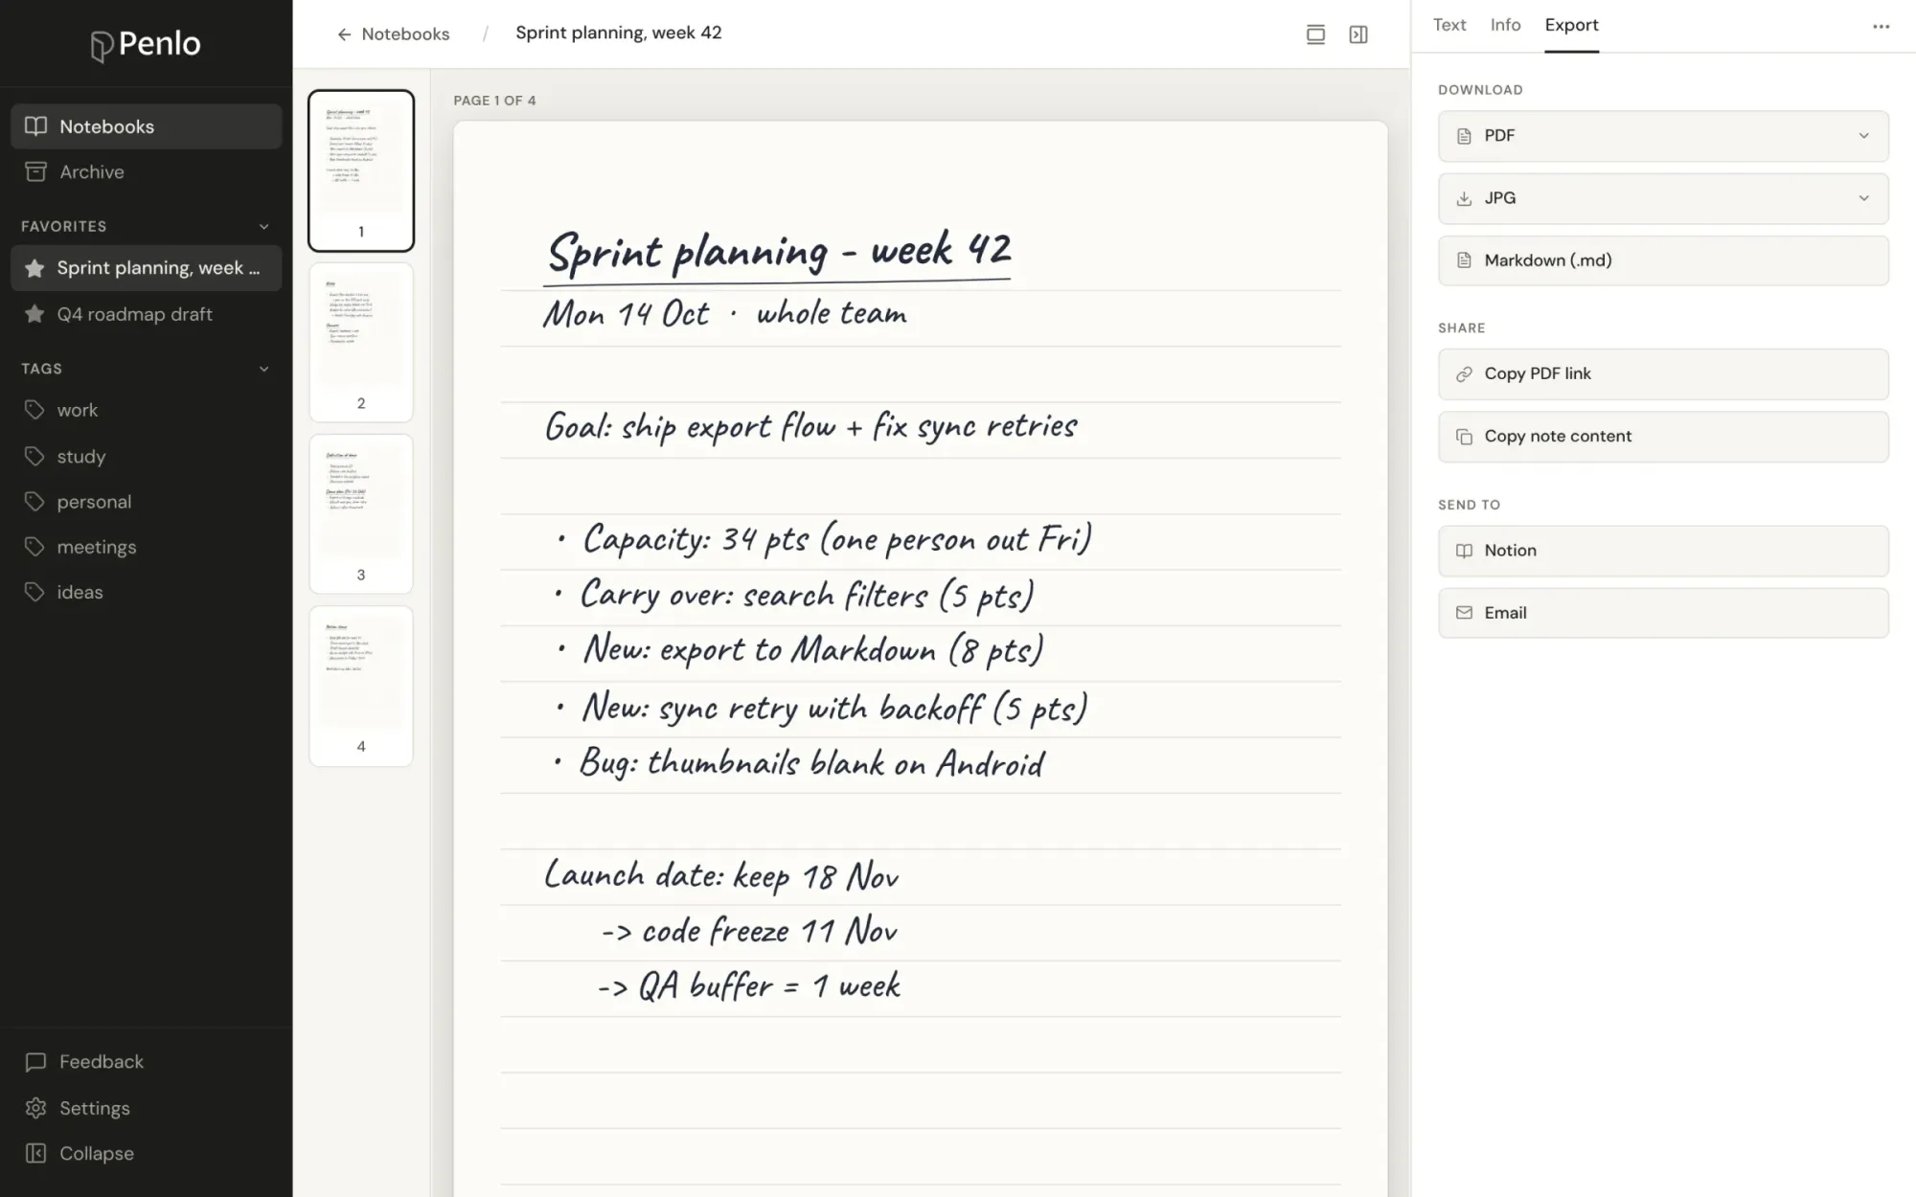Select the Export tab
Viewport: 1916px width, 1197px height.
point(1571,25)
